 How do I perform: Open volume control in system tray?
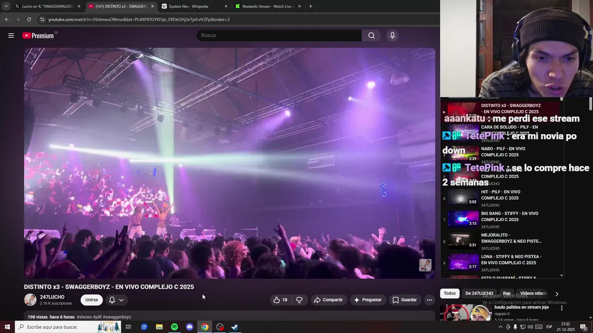(x=530, y=327)
